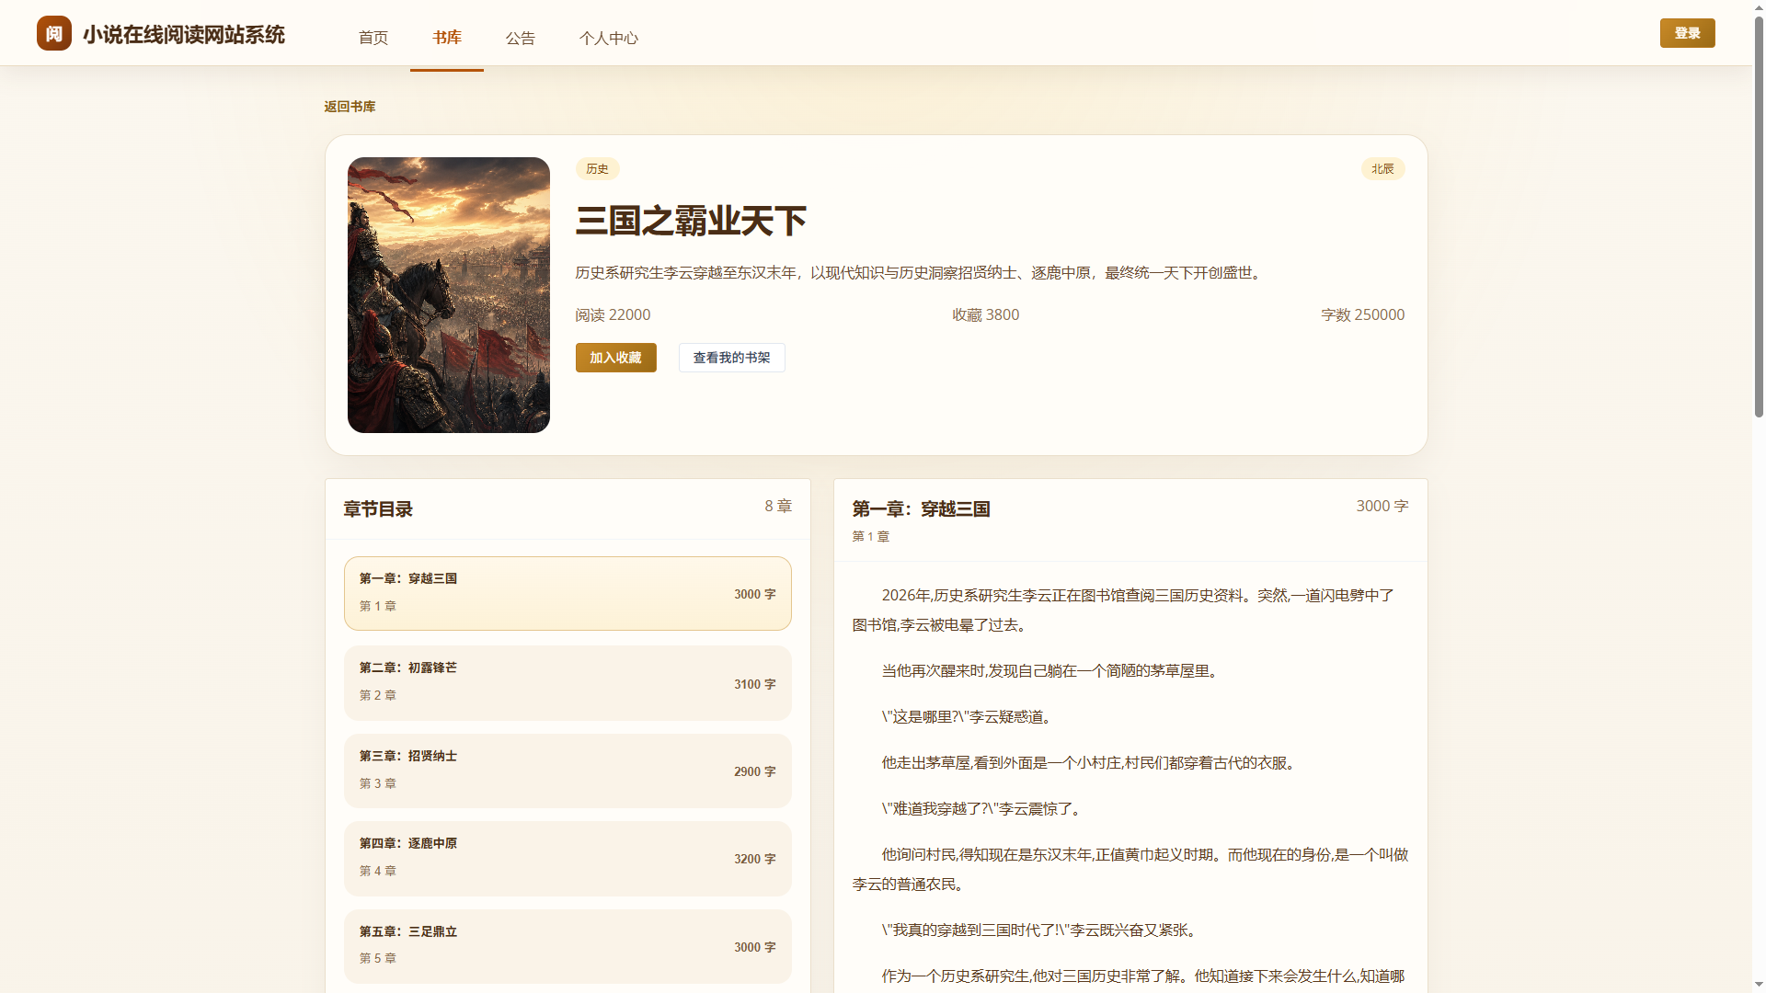Click the 历史 category tag
Image resolution: width=1766 pixels, height=993 pixels.
click(597, 168)
